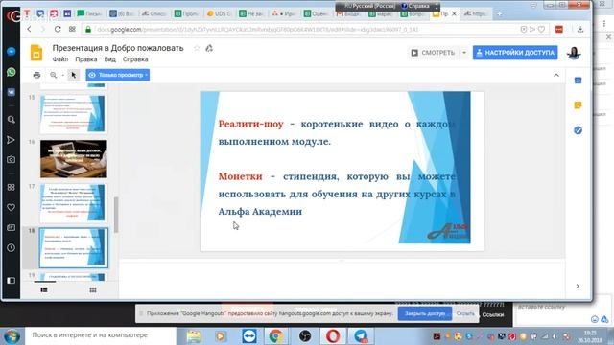Click the Drive icon beside the title
The height and width of the screenshot is (345, 614).
209,48
